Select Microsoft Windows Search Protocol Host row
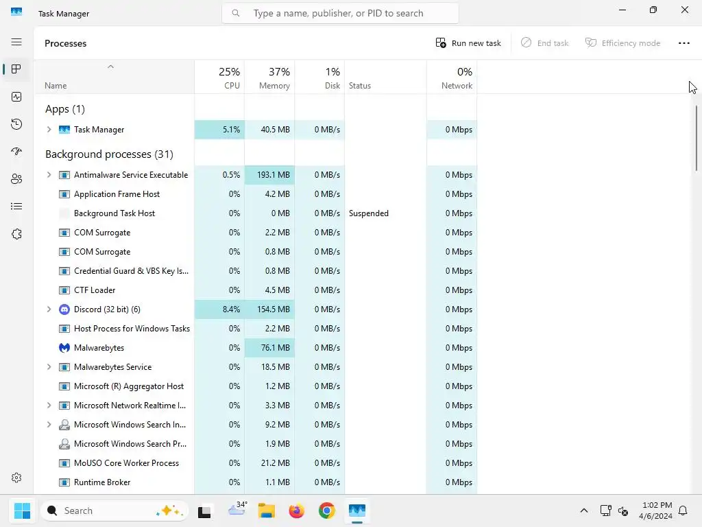The height and width of the screenshot is (527, 702). (255, 444)
